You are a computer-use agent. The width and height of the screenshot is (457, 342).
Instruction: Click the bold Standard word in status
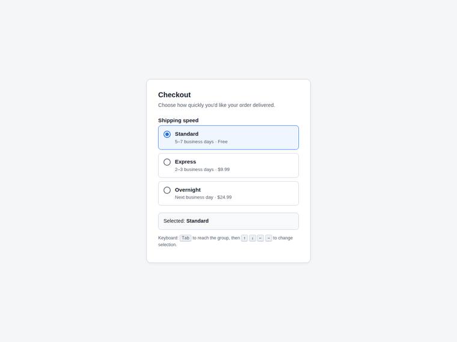click(x=197, y=221)
